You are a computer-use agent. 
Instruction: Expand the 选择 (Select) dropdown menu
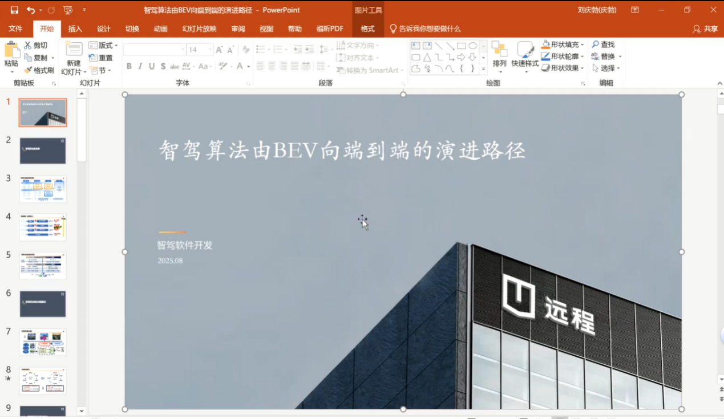tap(606, 68)
